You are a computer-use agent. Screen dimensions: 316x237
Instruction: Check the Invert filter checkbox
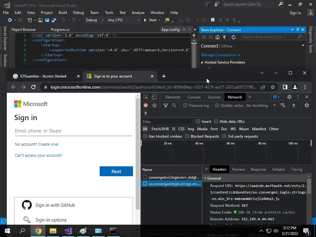[198, 121]
